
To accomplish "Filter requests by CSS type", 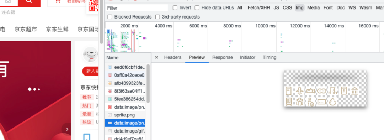I will coord(287,8).
